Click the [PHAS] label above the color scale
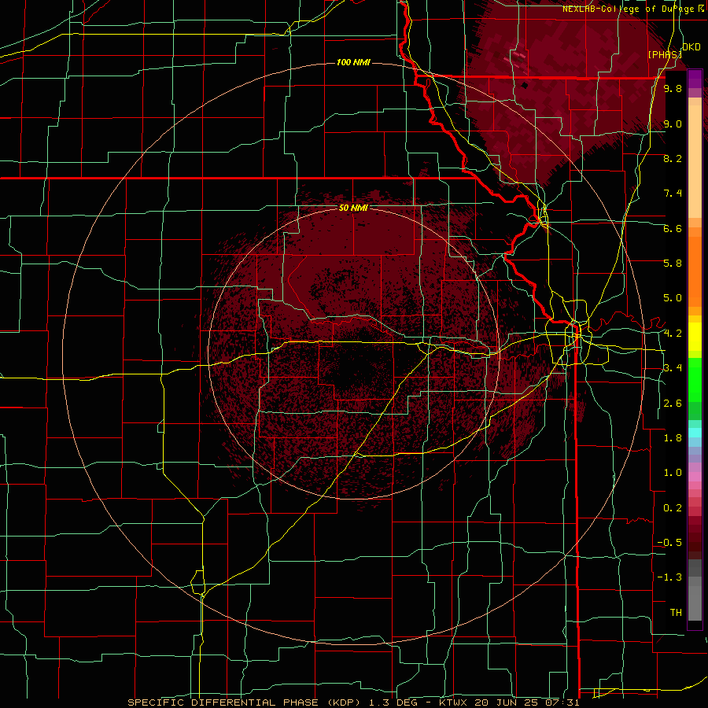This screenshot has width=708, height=708. (x=665, y=54)
